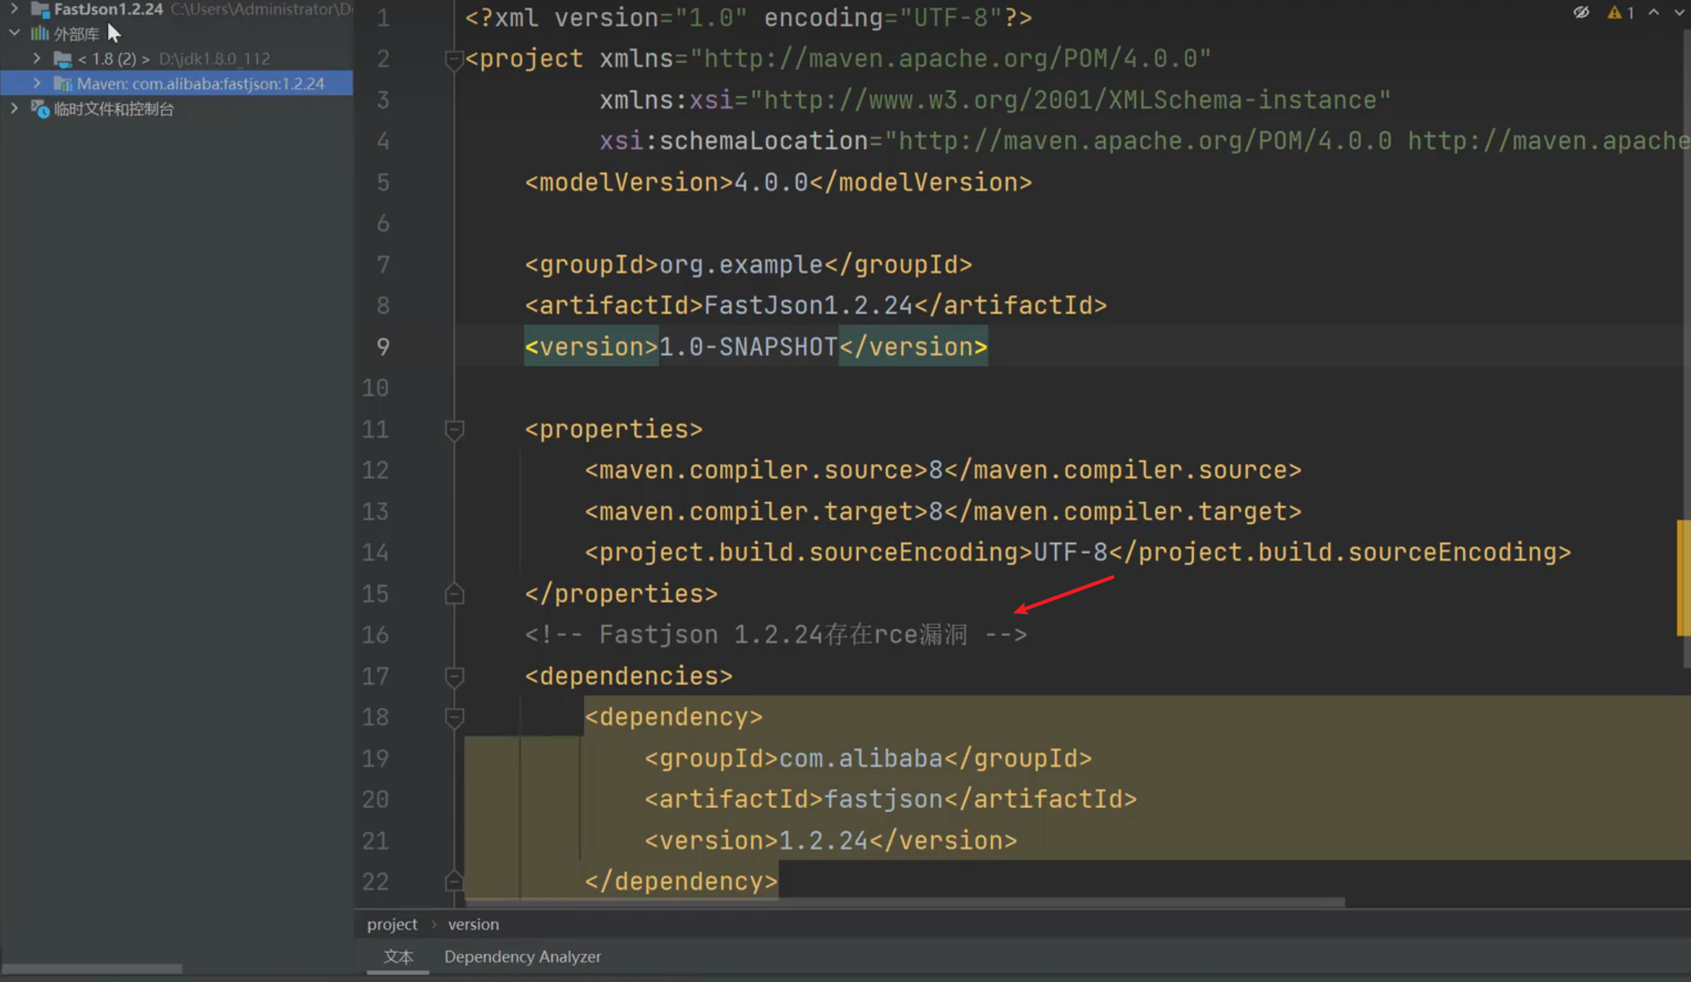Fold the project tag at line 2
The image size is (1691, 982).
click(x=454, y=59)
